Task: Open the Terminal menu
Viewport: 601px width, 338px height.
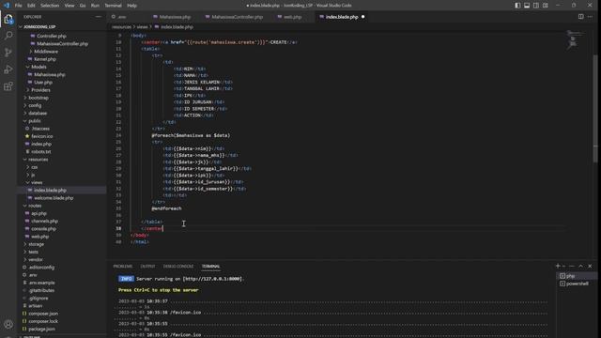Action: (113, 6)
